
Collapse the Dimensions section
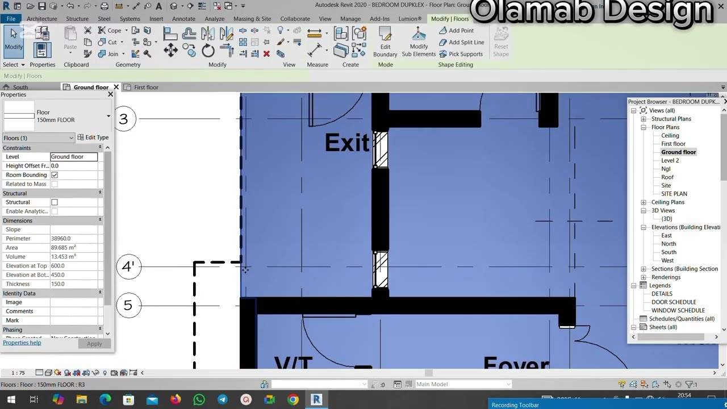pyautogui.click(x=100, y=220)
